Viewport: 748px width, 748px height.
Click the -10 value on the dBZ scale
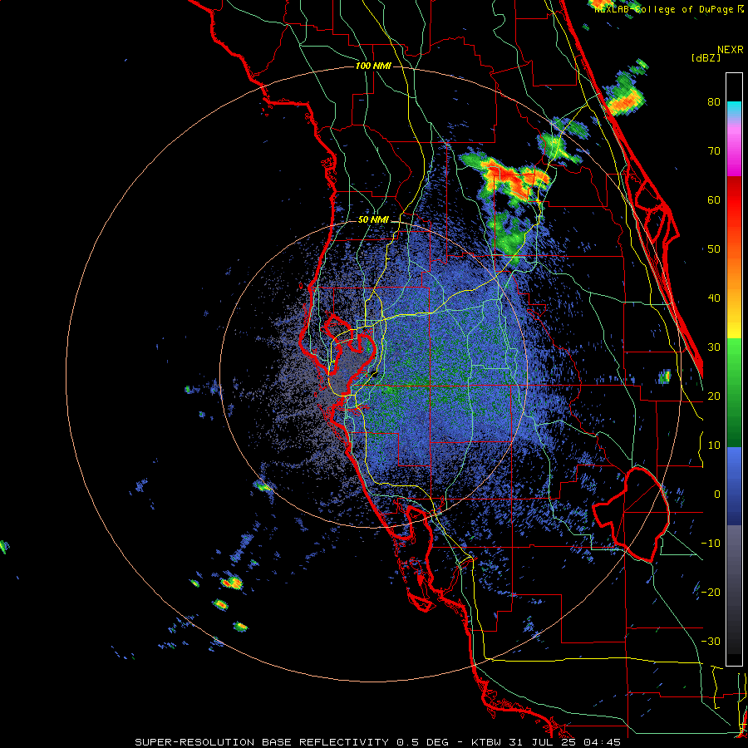pyautogui.click(x=711, y=544)
